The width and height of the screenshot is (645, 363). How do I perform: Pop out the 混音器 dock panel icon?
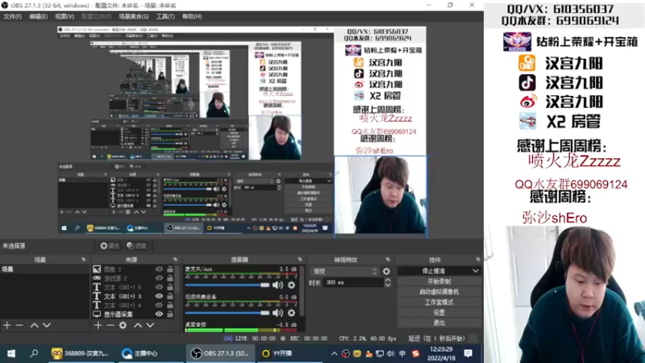pyautogui.click(x=300, y=260)
